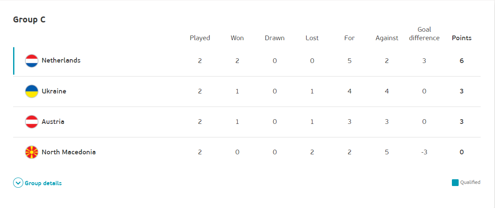Click the Netherlands flag icon
This screenshot has height=208, width=495.
tap(32, 61)
